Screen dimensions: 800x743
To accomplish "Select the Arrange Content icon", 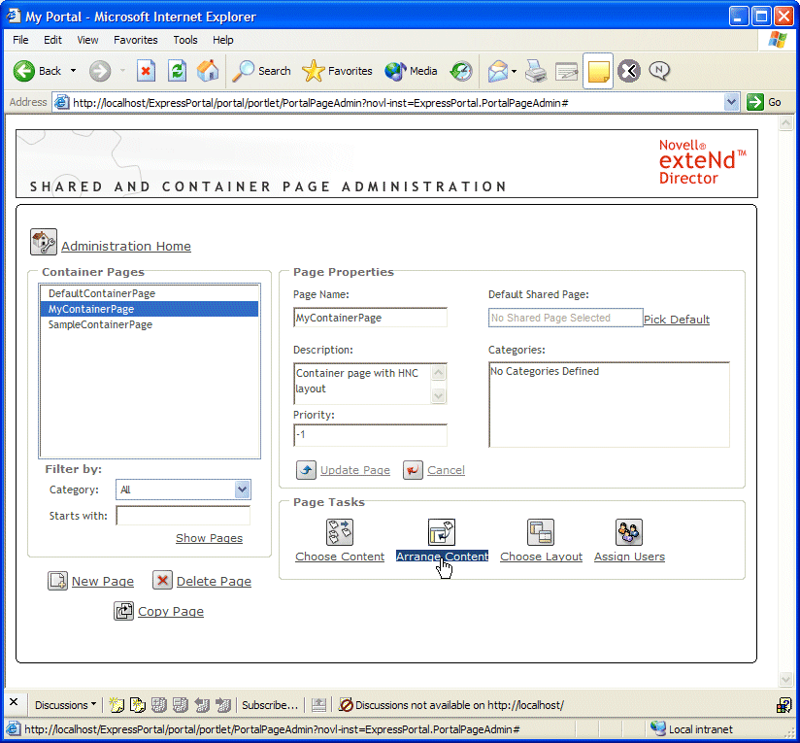I will point(442,532).
